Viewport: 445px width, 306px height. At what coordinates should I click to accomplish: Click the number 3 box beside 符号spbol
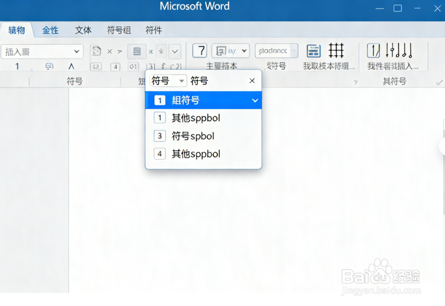(160, 136)
